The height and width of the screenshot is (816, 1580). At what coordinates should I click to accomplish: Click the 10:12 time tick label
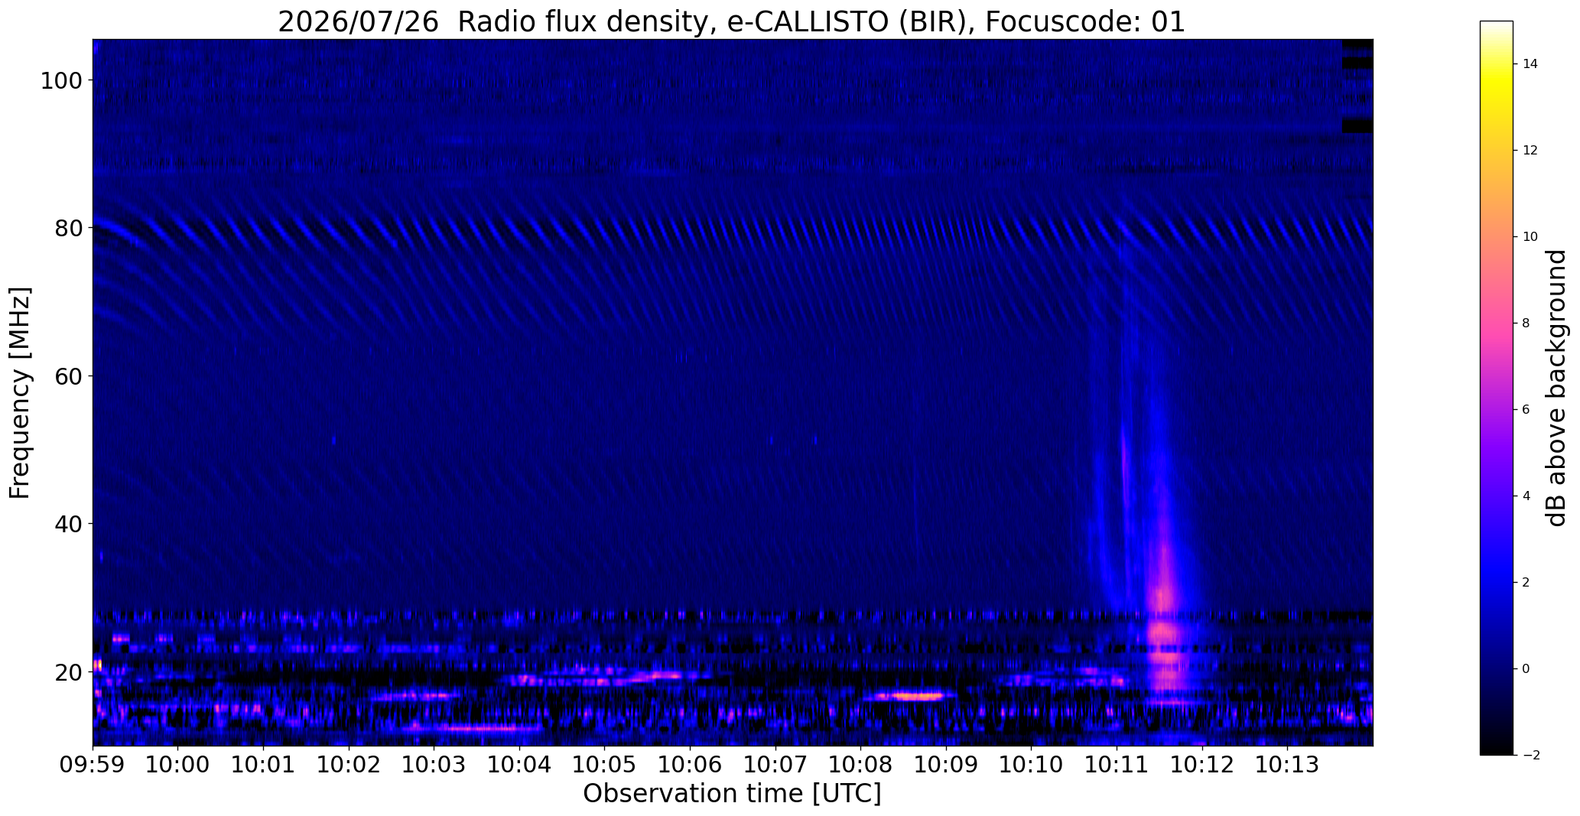[1202, 764]
